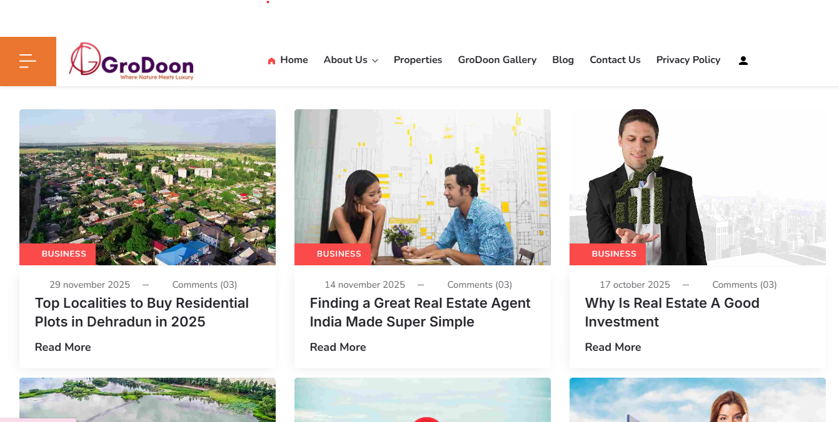Read More on Why Real Estate Investment
This screenshot has width=839, height=422.
coord(613,347)
